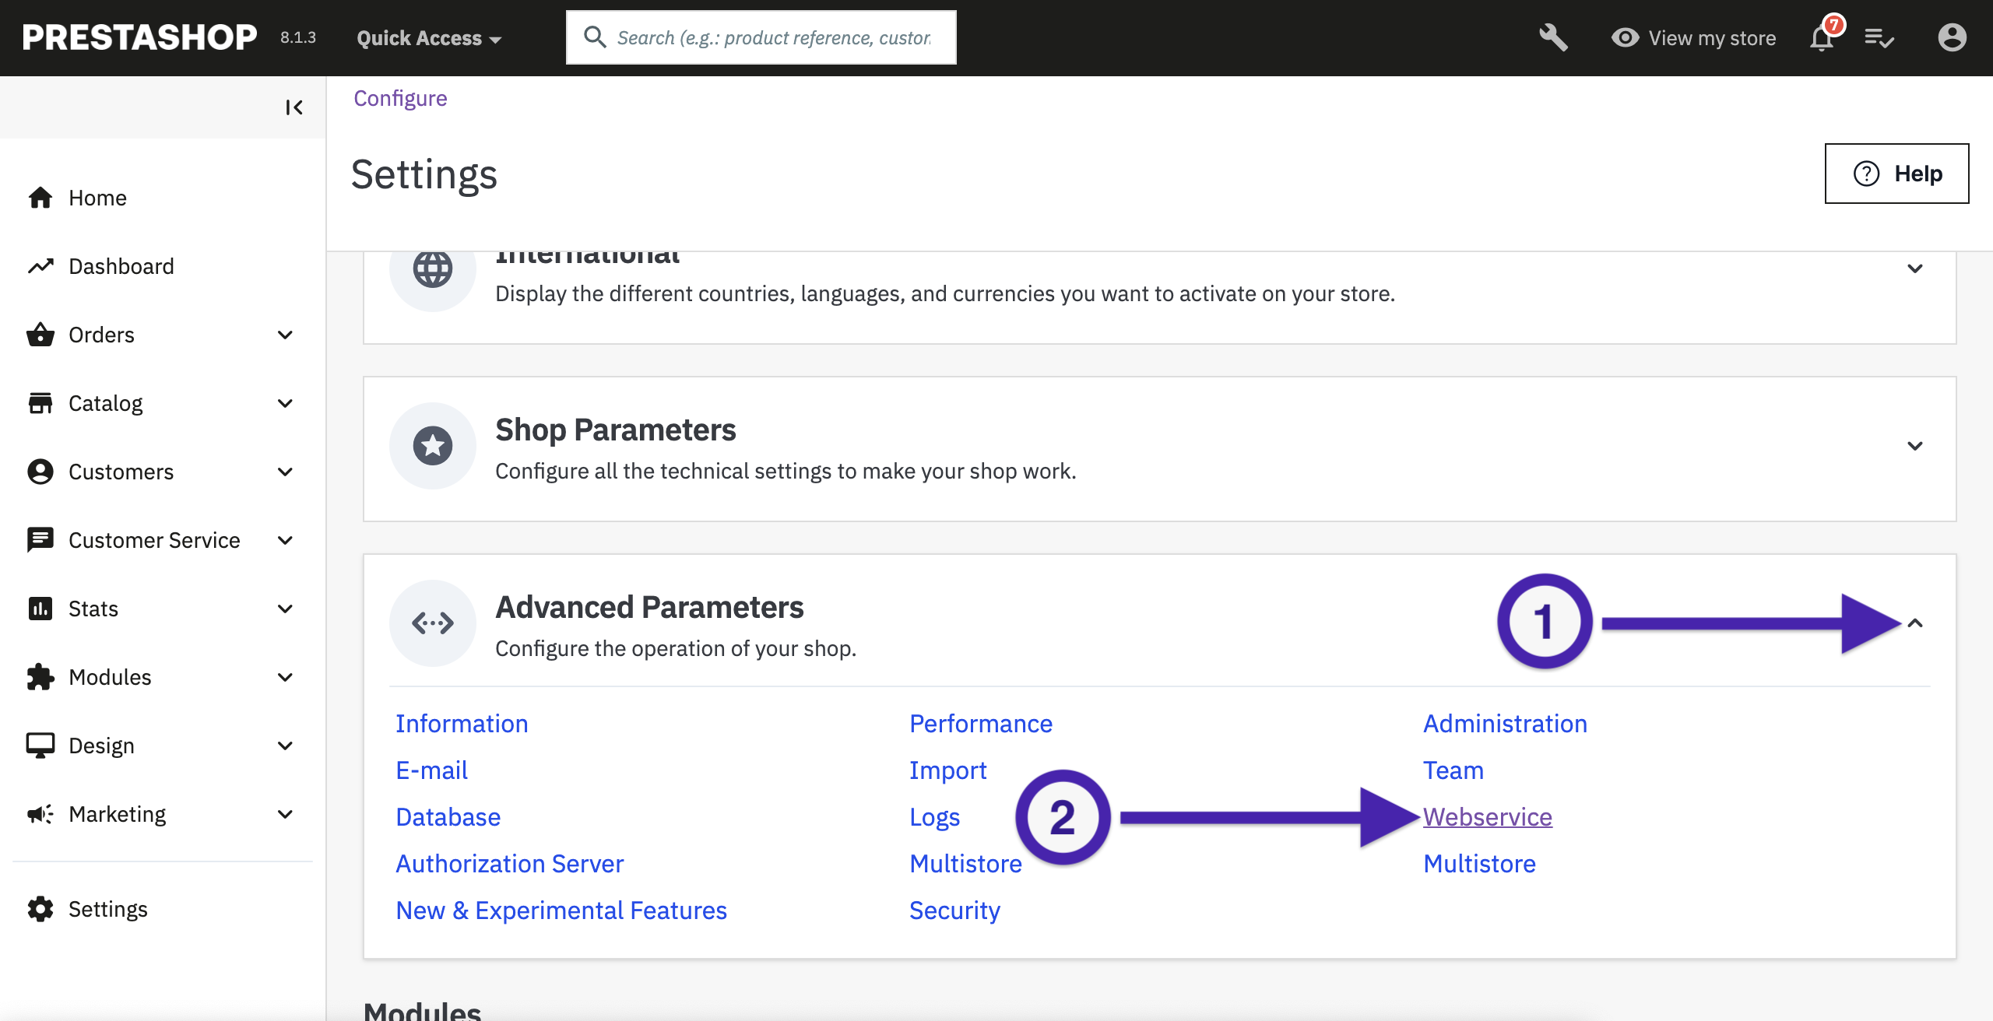Expand the Shop Parameters section chevron
Screen dimensions: 1993x1021
(1915, 446)
